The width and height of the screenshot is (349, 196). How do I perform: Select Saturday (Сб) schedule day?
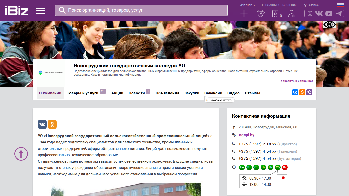[278, 167]
